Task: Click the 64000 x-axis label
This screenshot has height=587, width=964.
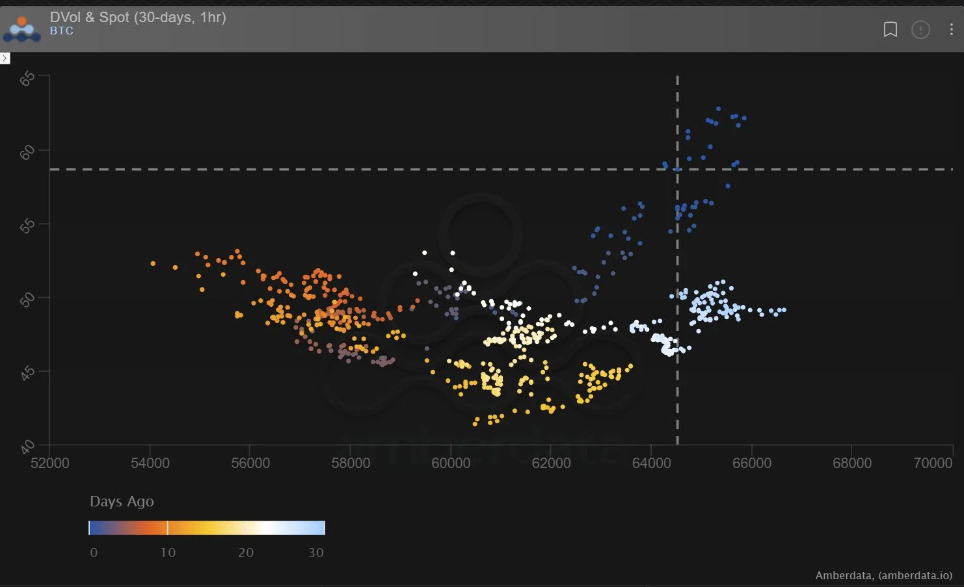Action: tap(651, 463)
